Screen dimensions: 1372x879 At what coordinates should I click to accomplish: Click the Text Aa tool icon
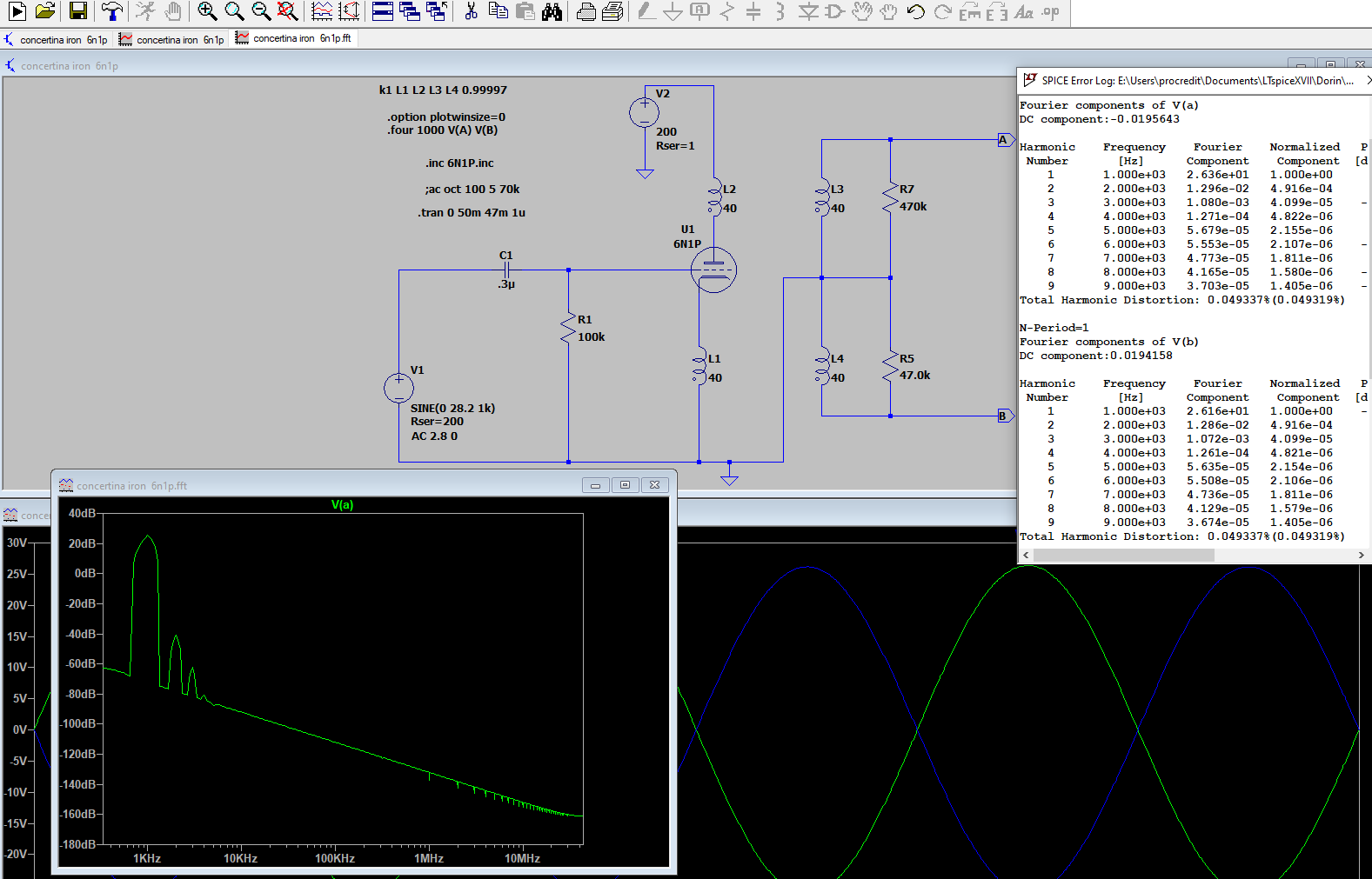[x=1024, y=11]
